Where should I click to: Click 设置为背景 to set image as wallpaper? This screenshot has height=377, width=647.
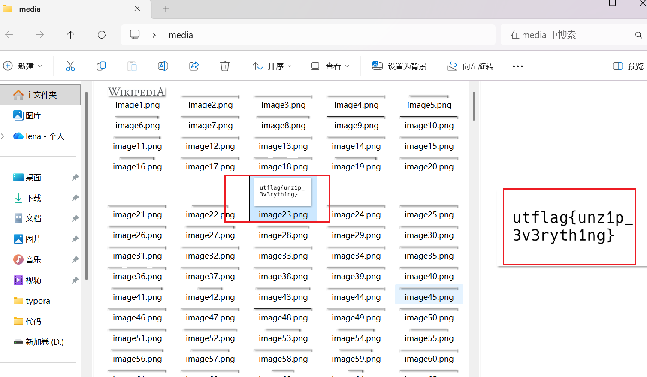click(x=399, y=66)
